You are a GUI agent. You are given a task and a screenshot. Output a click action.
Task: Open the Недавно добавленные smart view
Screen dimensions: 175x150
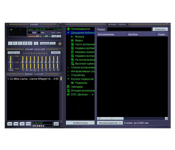[83, 48]
